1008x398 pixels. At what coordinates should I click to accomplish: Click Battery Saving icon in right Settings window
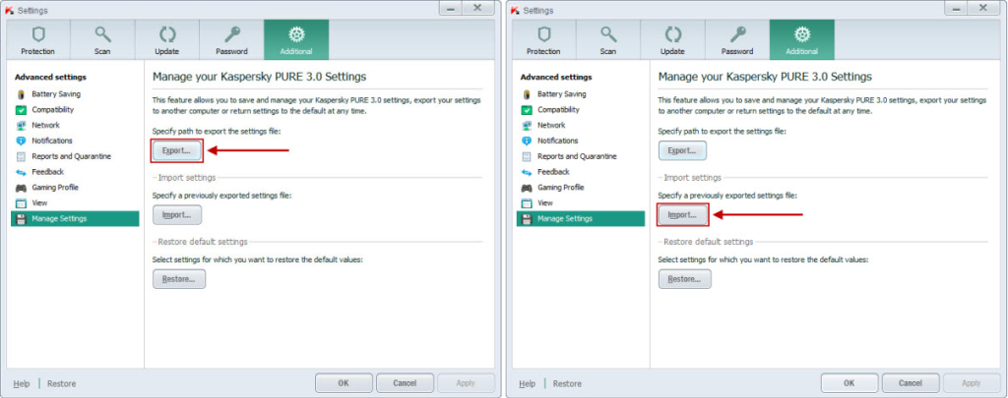point(528,94)
